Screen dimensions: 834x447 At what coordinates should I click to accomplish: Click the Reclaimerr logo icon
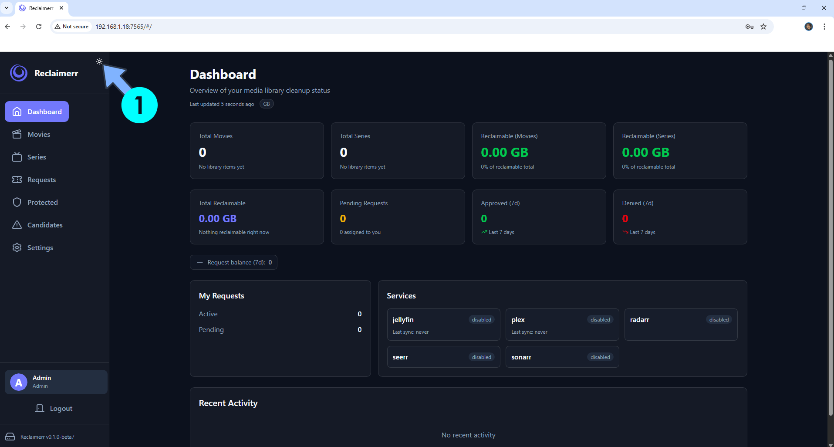pyautogui.click(x=18, y=73)
